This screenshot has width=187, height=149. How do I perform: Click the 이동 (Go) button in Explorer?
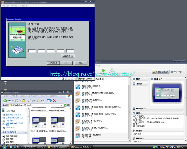[67, 105]
